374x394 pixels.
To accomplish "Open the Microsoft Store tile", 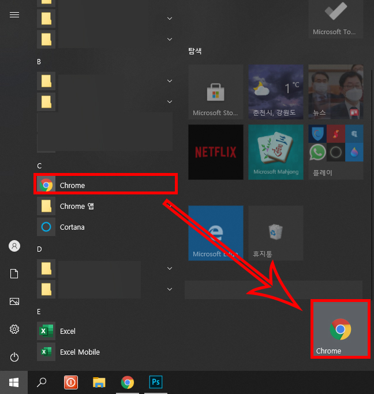I will click(216, 92).
